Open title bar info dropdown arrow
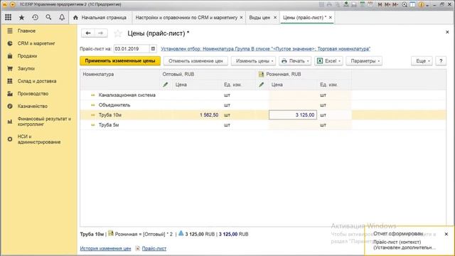The width and height of the screenshot is (455, 256). (427, 5)
